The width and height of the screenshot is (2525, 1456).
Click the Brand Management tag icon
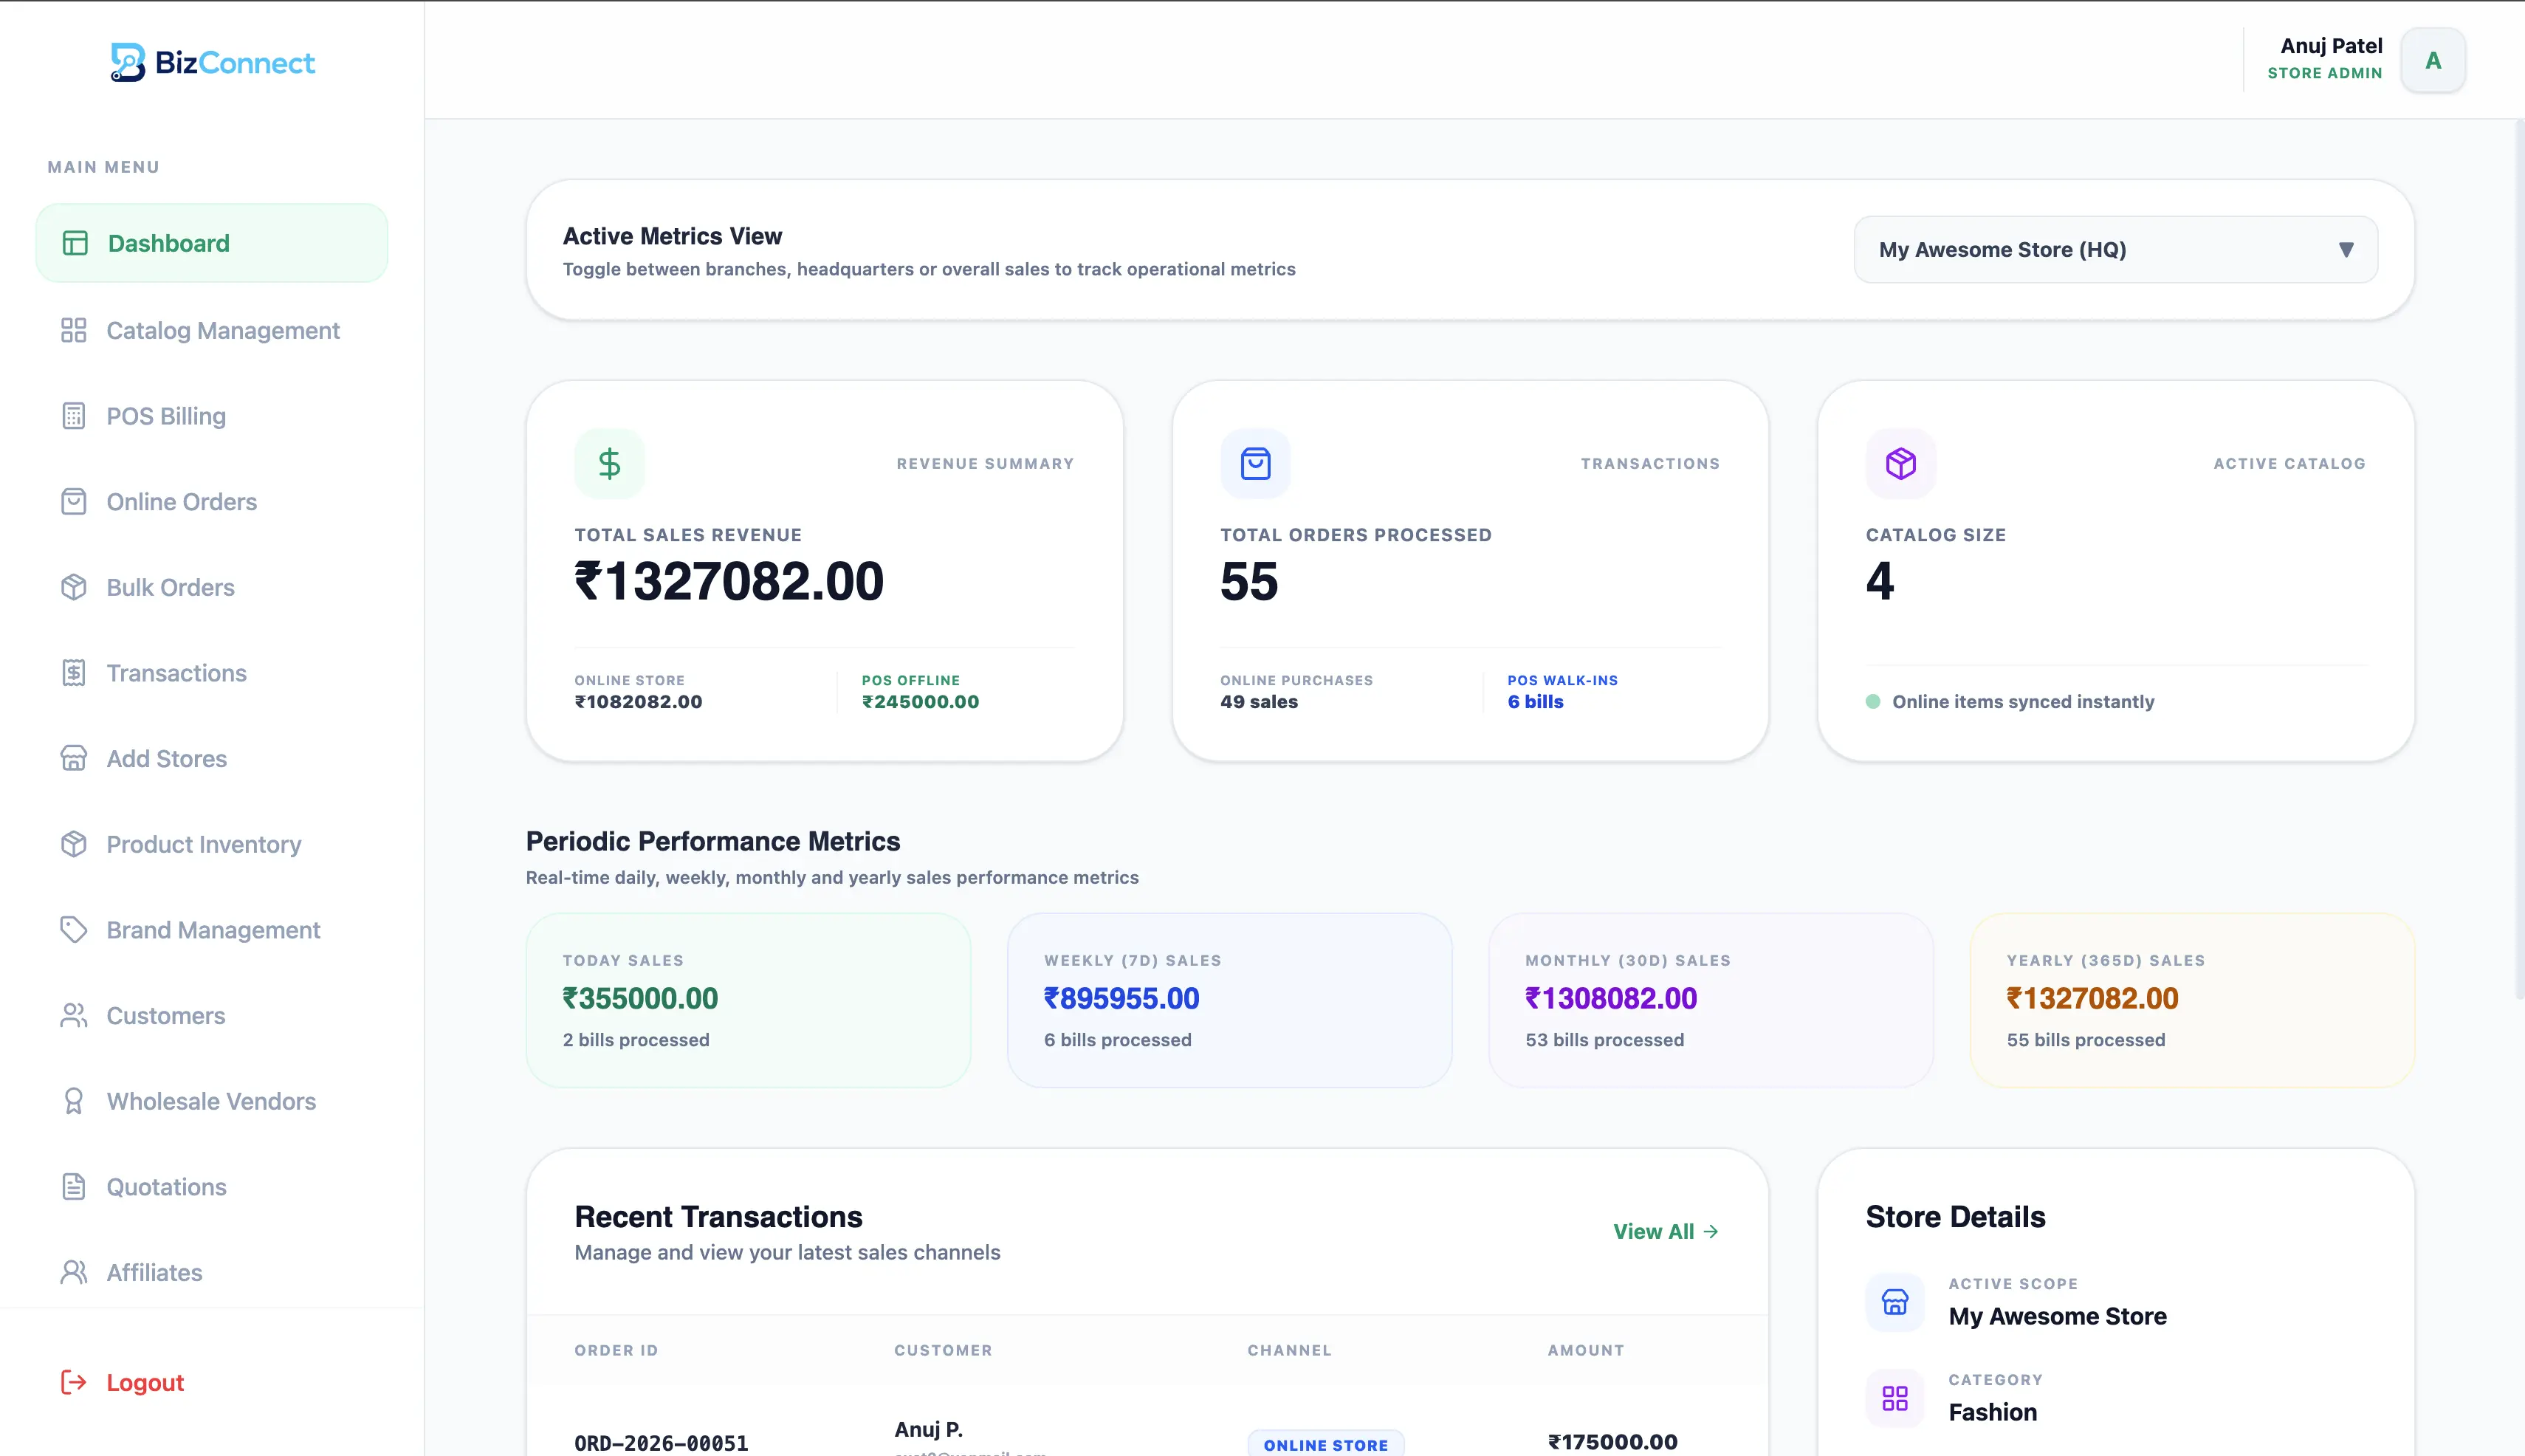pos(74,930)
